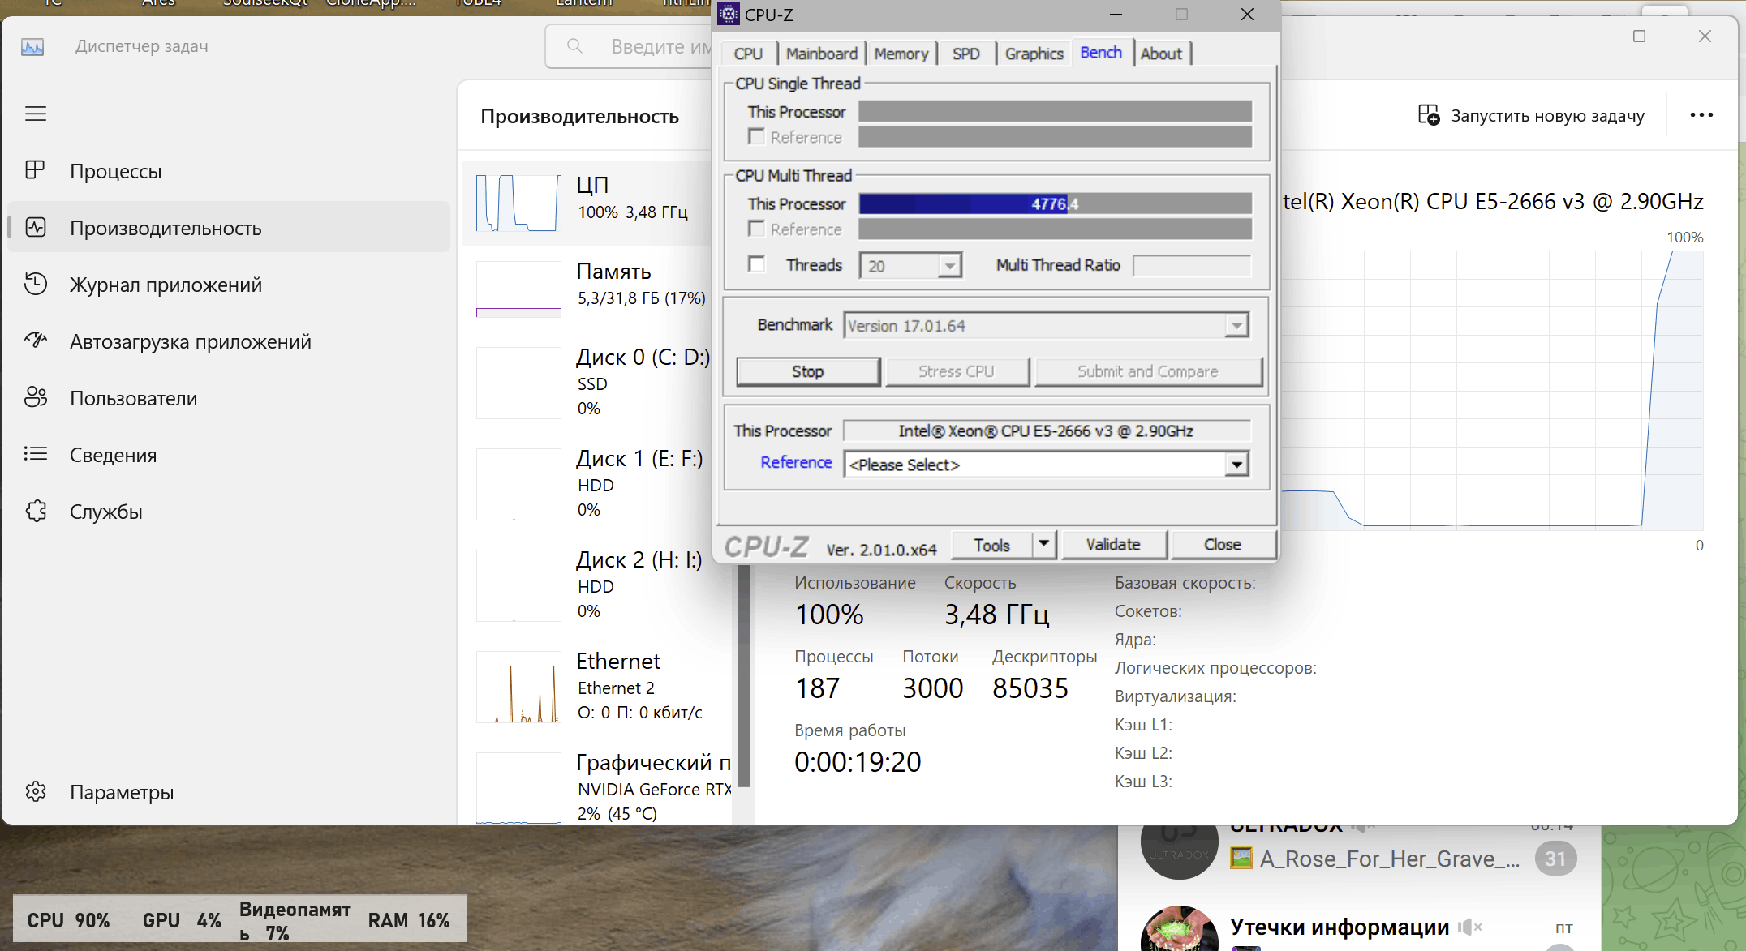The height and width of the screenshot is (951, 1746).
Task: Drag the Multi Thread benchmark score bar
Action: (x=1053, y=203)
